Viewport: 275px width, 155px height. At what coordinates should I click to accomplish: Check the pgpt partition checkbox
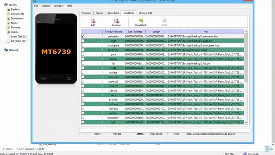coord(82,41)
